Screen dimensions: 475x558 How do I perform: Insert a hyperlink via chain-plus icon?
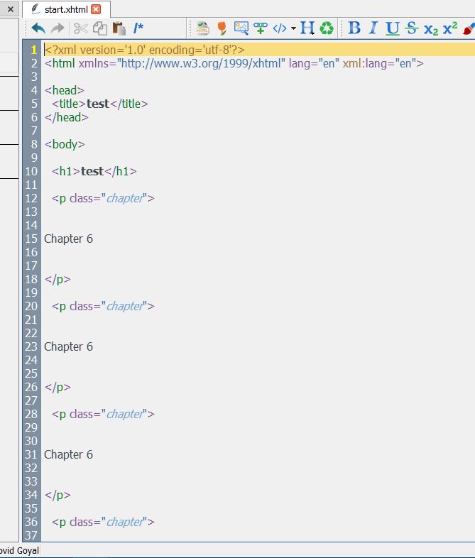coord(261,28)
